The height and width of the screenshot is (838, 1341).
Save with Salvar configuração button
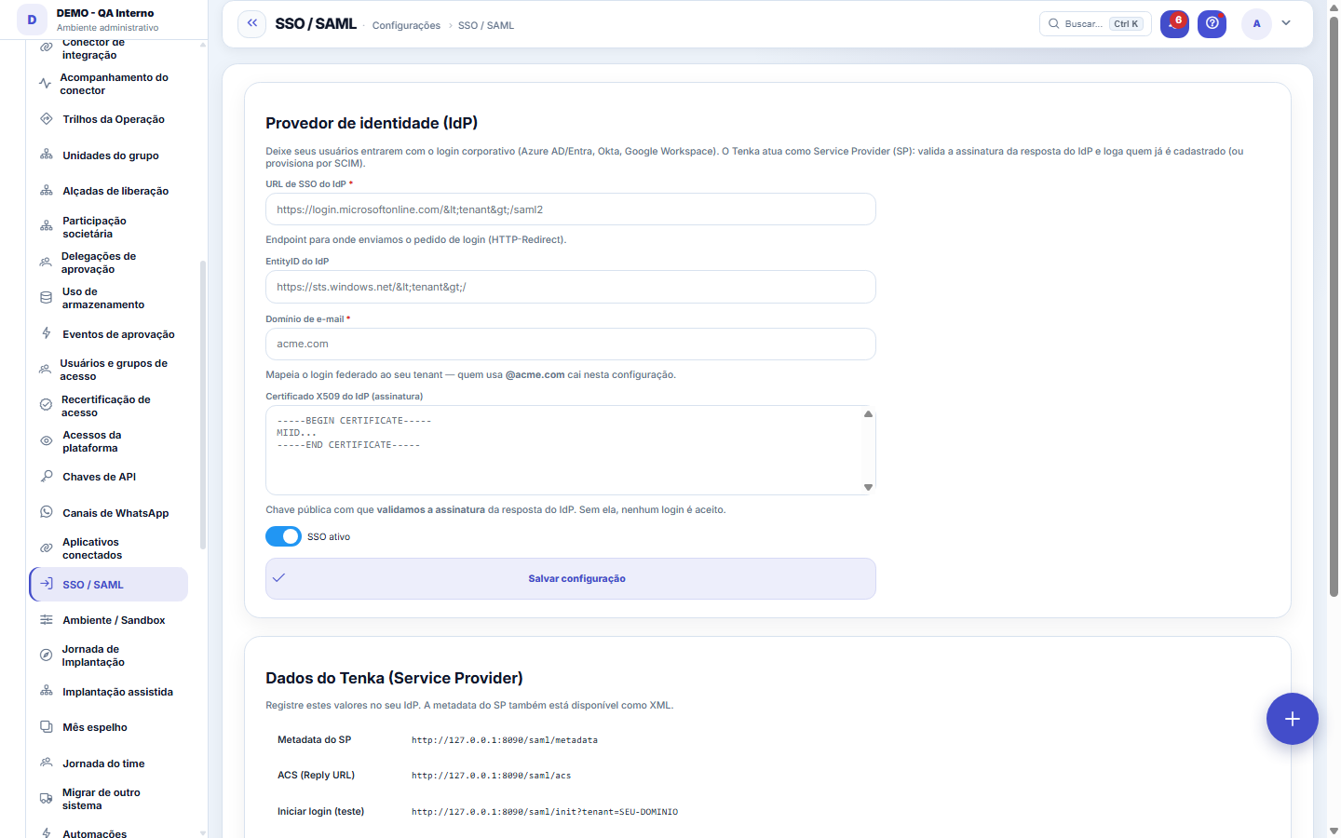coord(571,578)
